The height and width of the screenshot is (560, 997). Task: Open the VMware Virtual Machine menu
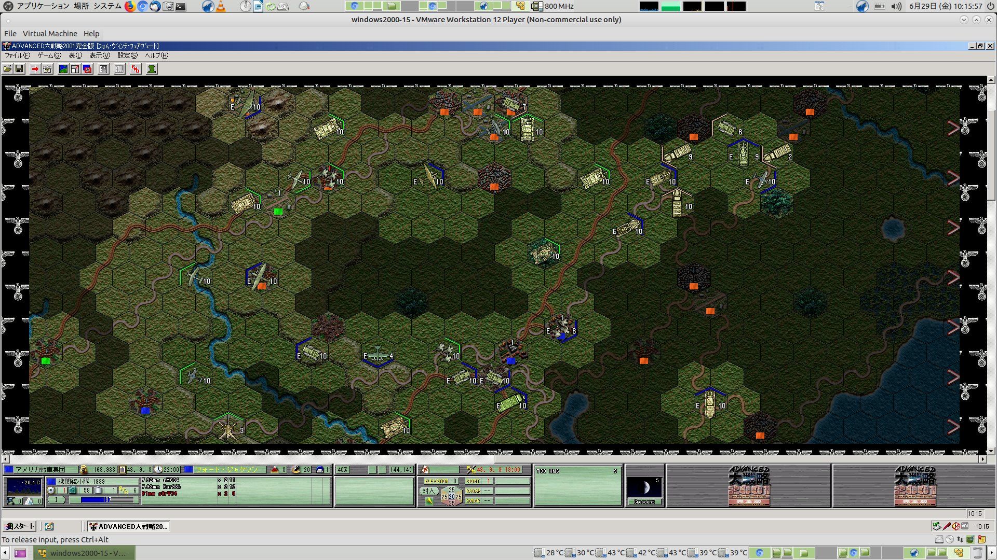pos(50,34)
